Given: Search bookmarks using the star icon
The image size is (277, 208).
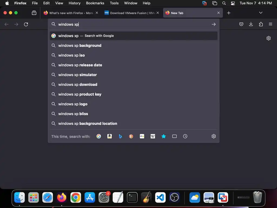Looking at the screenshot, I should pos(164,136).
